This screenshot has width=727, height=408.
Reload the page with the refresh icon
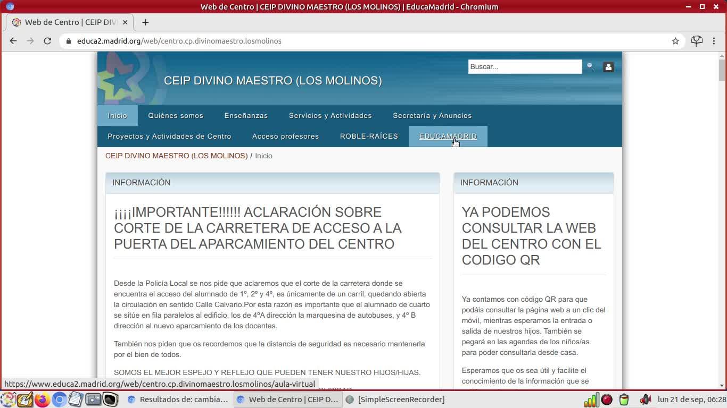(x=47, y=41)
